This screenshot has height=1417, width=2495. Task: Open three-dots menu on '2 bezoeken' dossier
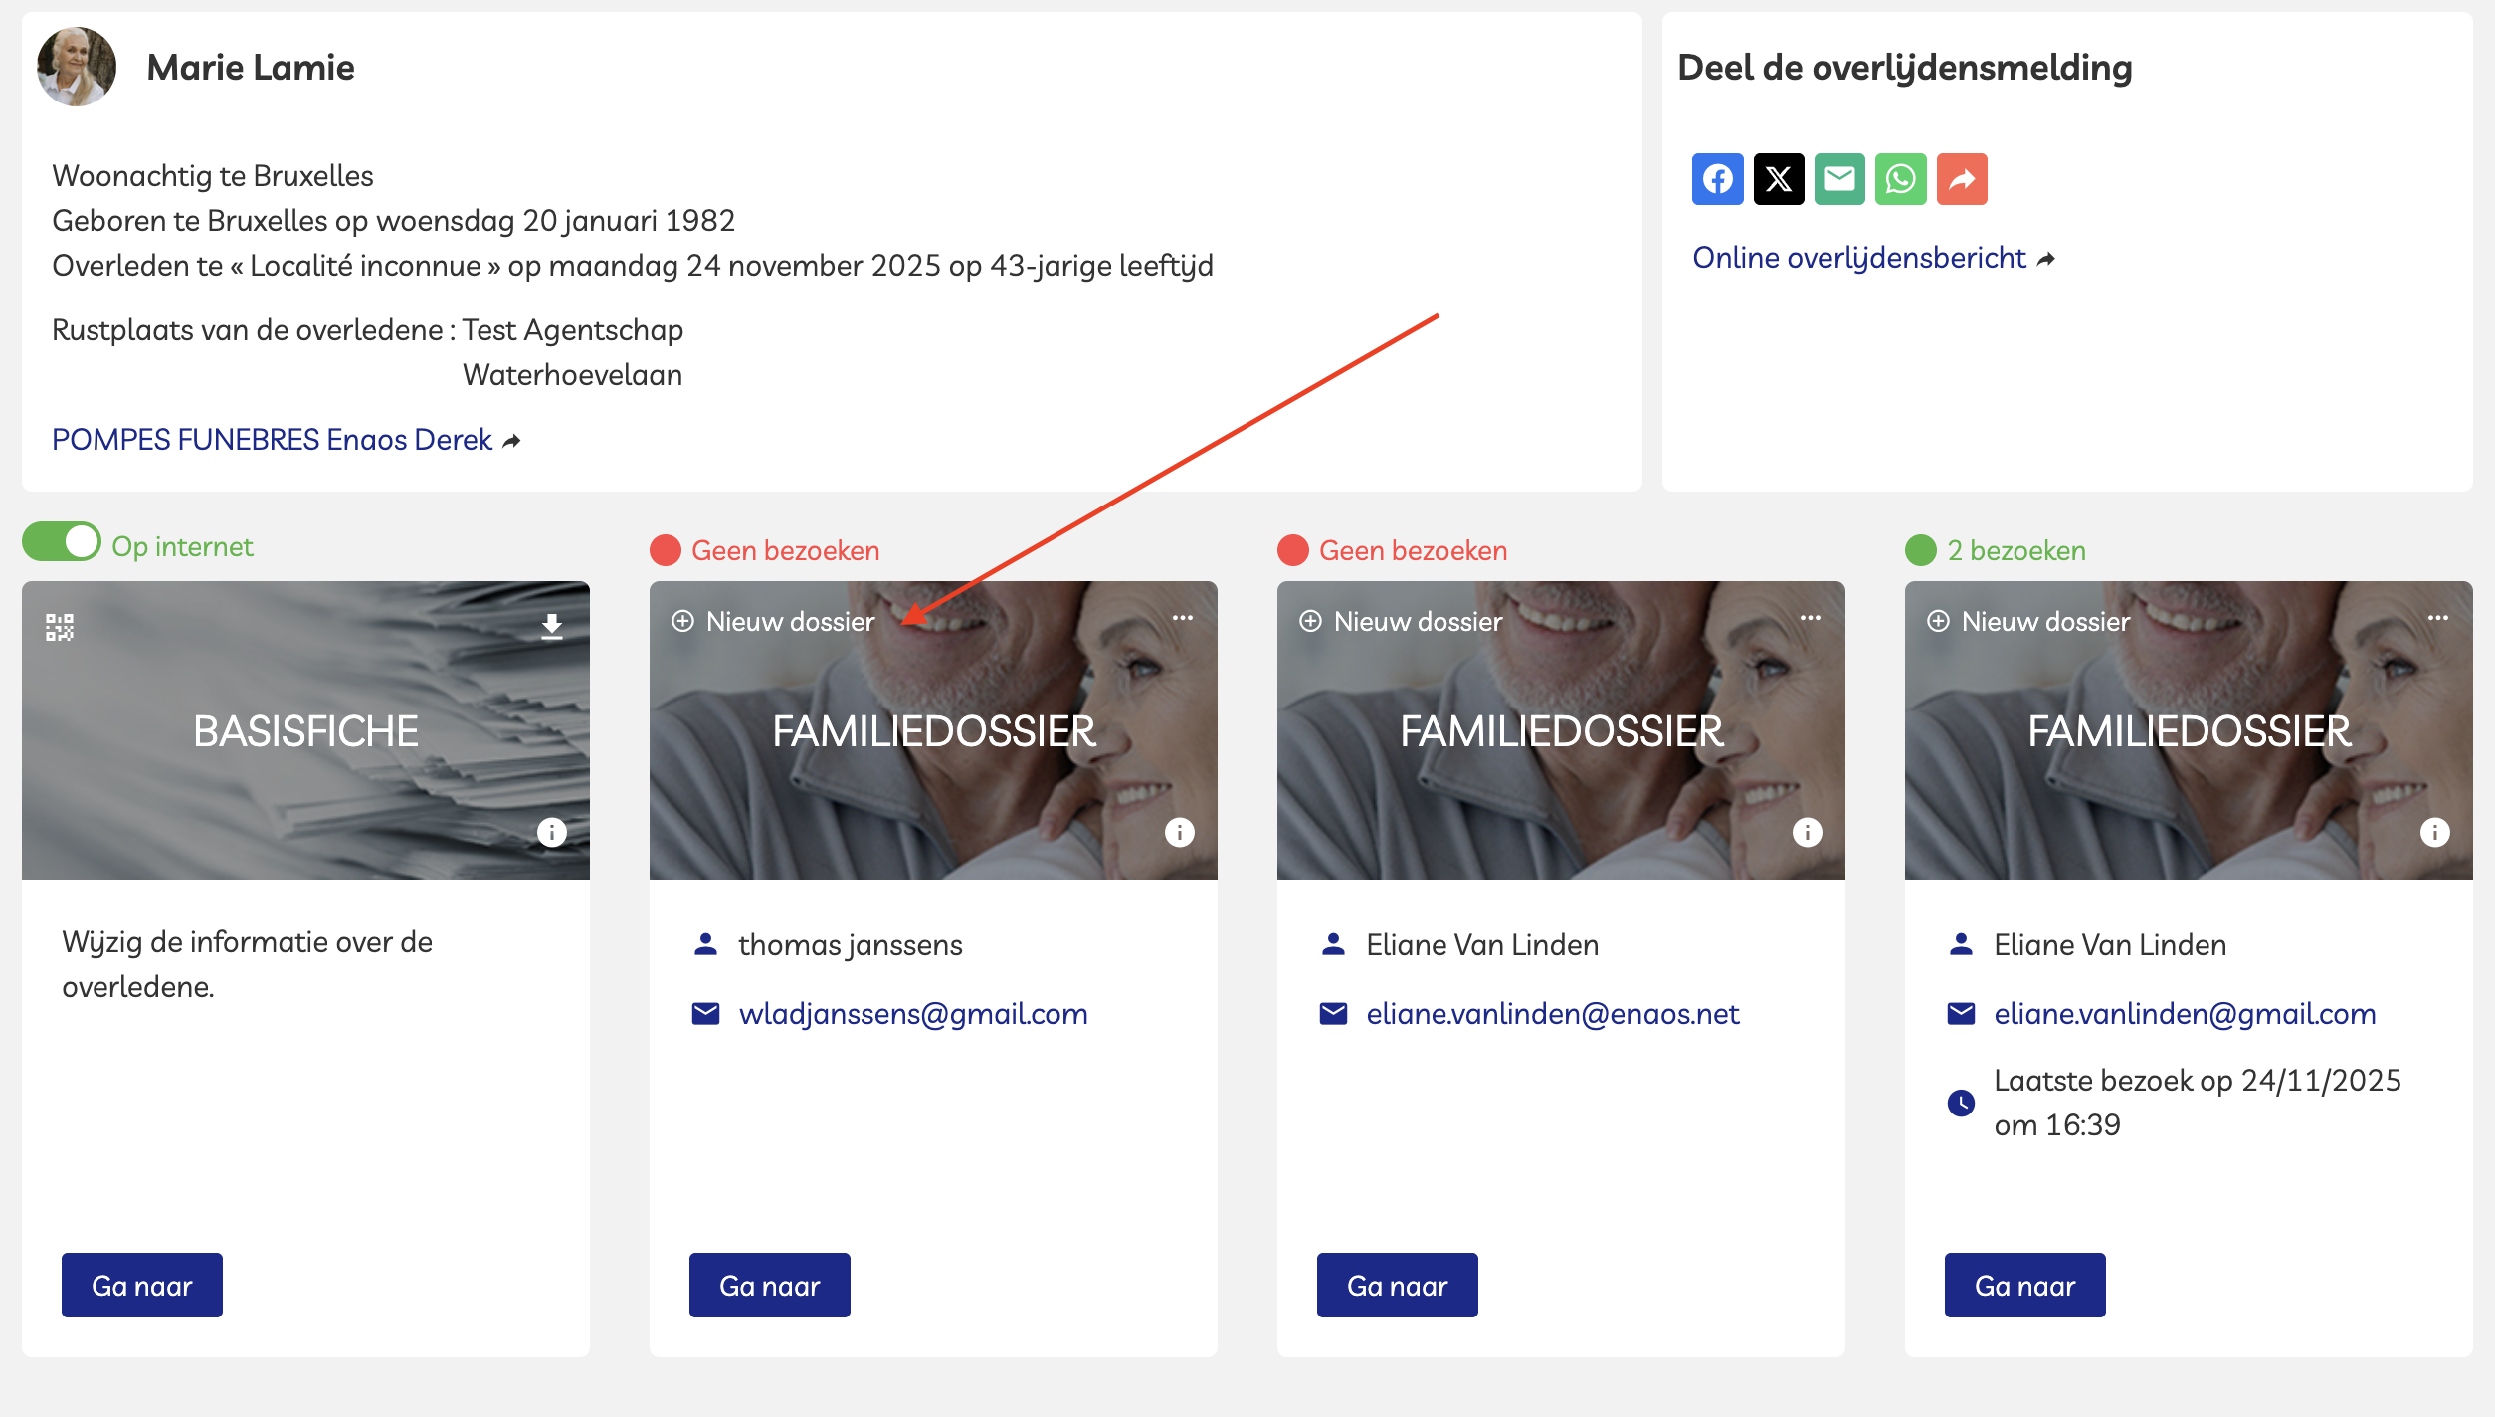tap(2437, 618)
